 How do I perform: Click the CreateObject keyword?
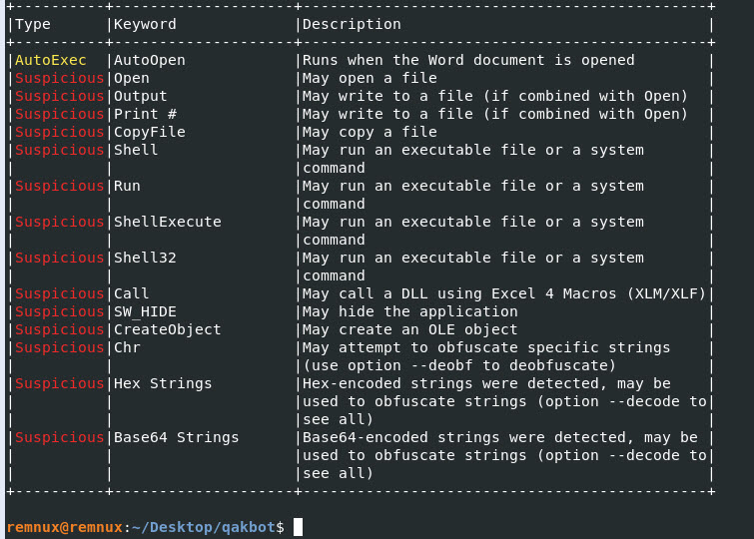[167, 329]
